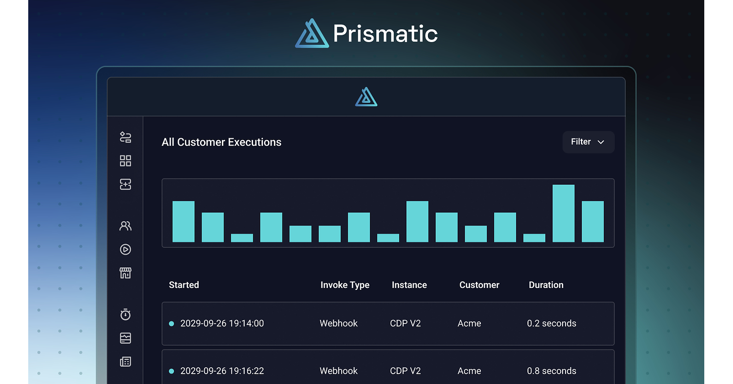Click the last bar of the executions chart
This screenshot has height=384, width=733.
tap(593, 221)
